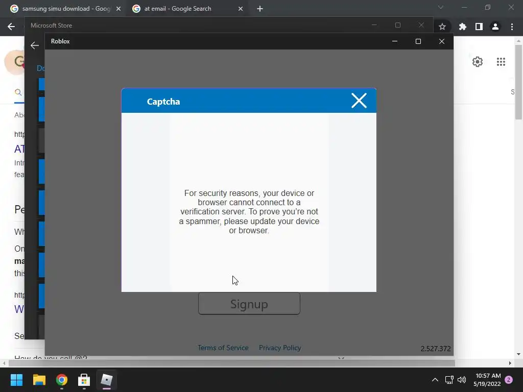
Task: Close the Roblox window
Action: tap(442, 41)
